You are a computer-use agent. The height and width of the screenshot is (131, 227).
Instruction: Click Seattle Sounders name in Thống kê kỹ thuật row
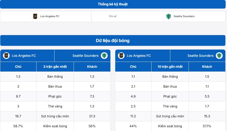184,16
